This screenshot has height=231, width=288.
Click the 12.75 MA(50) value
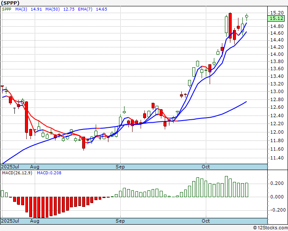click(x=69, y=9)
